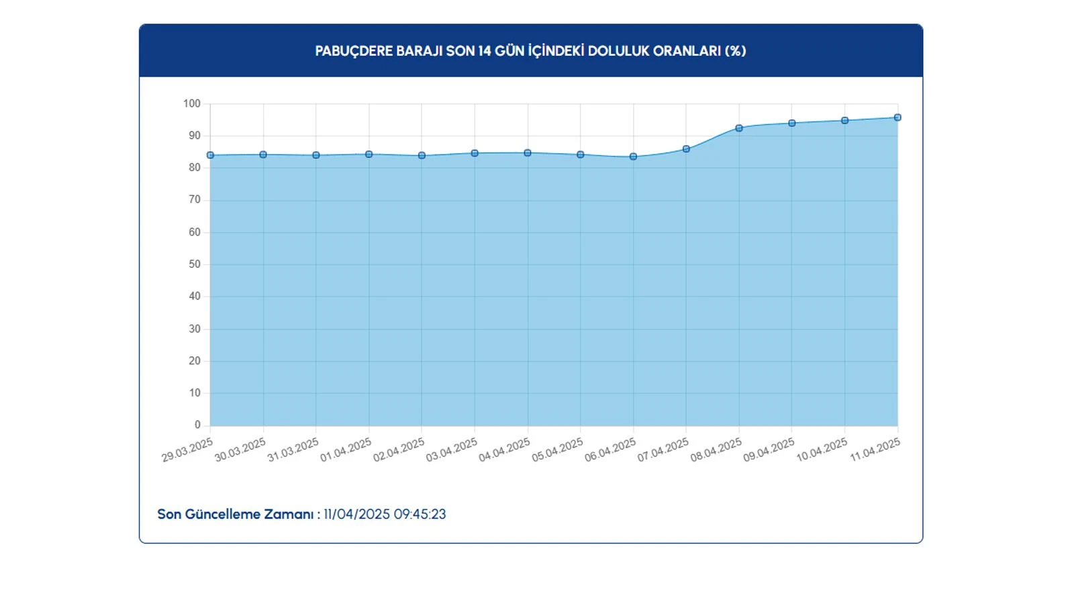The height and width of the screenshot is (604, 1074).
Task: Select the 04.04.2025 data point
Action: point(528,153)
